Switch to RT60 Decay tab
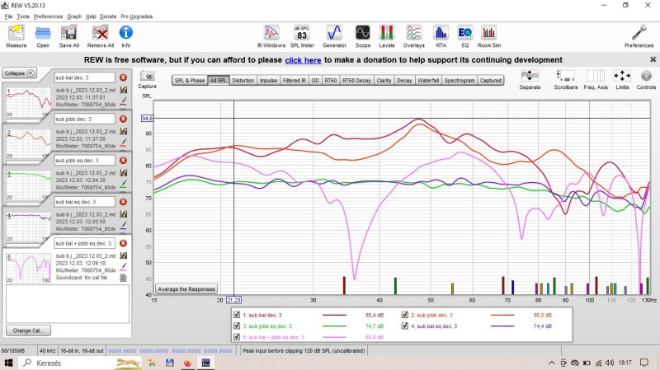The image size is (660, 370). click(x=356, y=80)
